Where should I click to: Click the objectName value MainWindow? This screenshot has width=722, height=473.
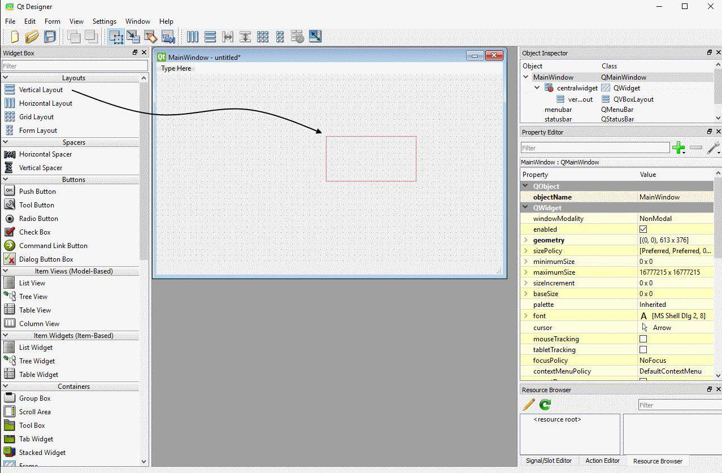pos(659,197)
